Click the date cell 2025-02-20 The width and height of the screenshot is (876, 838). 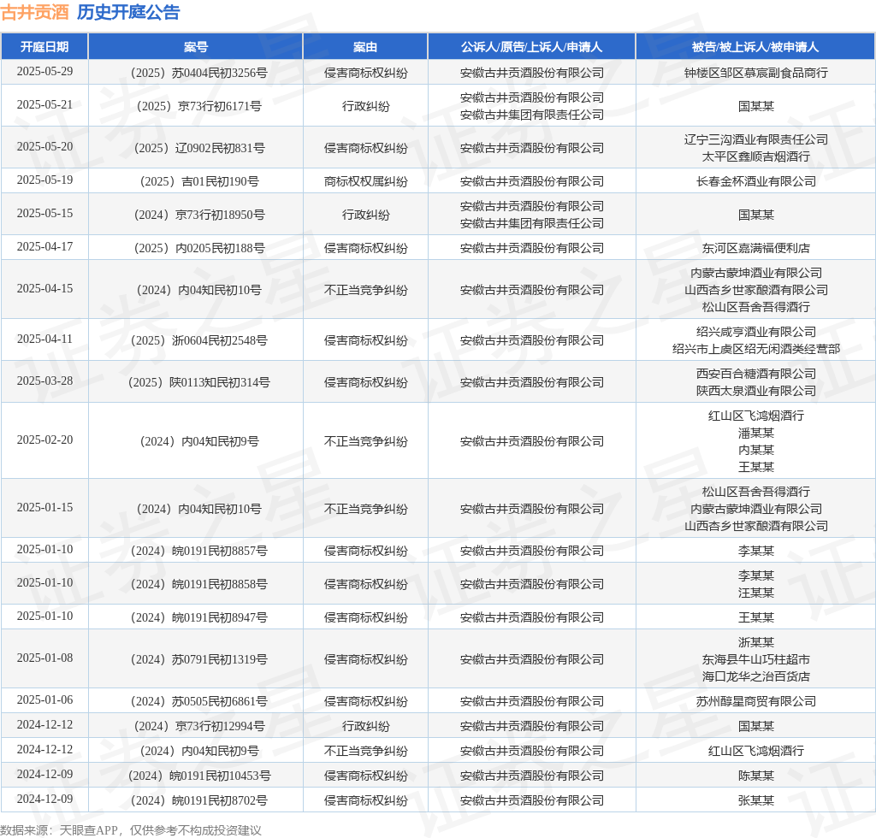pyautogui.click(x=44, y=440)
